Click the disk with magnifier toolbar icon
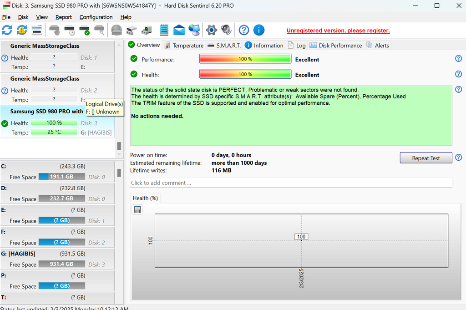This screenshot has width=466, height=310. [99, 30]
